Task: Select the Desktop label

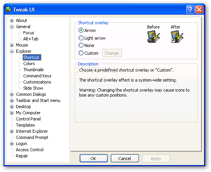Action: (x=23, y=107)
